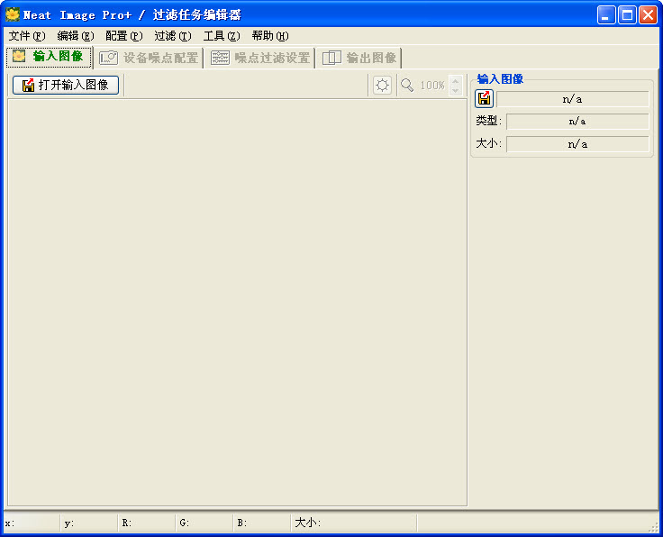The image size is (663, 537).
Task: Click the 打开输入图像 button
Action: tap(66, 85)
